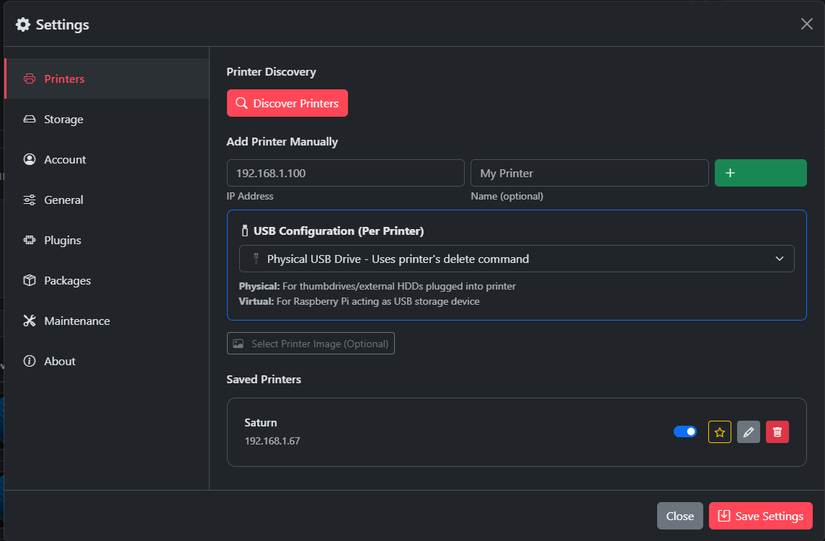Image resolution: width=825 pixels, height=541 pixels.
Task: Go to the Packages section
Action: tap(67, 281)
